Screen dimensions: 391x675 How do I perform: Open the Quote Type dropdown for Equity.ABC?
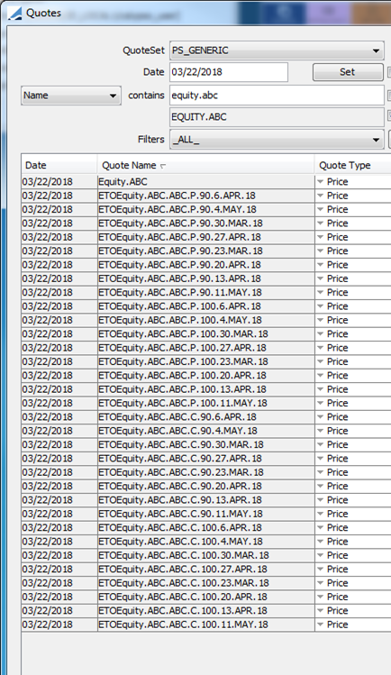point(320,182)
